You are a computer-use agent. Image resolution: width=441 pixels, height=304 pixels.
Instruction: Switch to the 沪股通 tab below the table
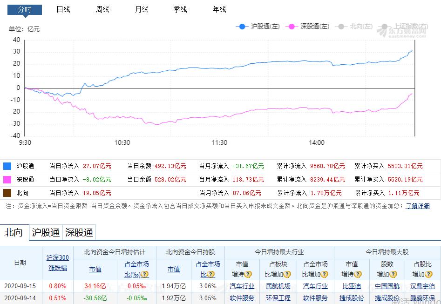point(46,232)
